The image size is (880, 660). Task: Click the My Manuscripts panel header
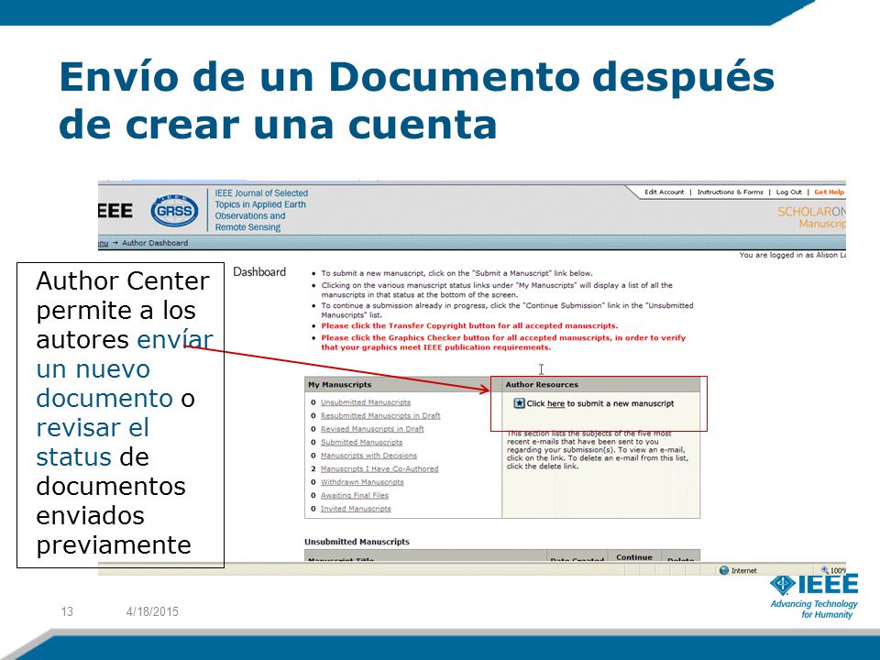click(403, 384)
